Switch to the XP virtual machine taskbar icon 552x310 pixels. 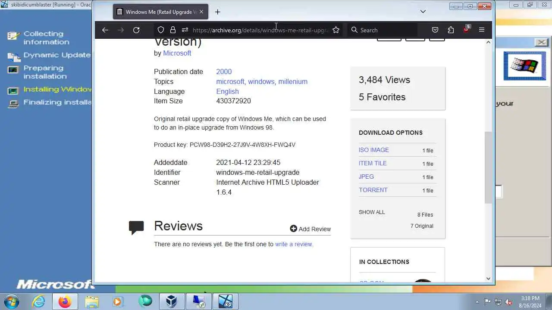coord(226,301)
